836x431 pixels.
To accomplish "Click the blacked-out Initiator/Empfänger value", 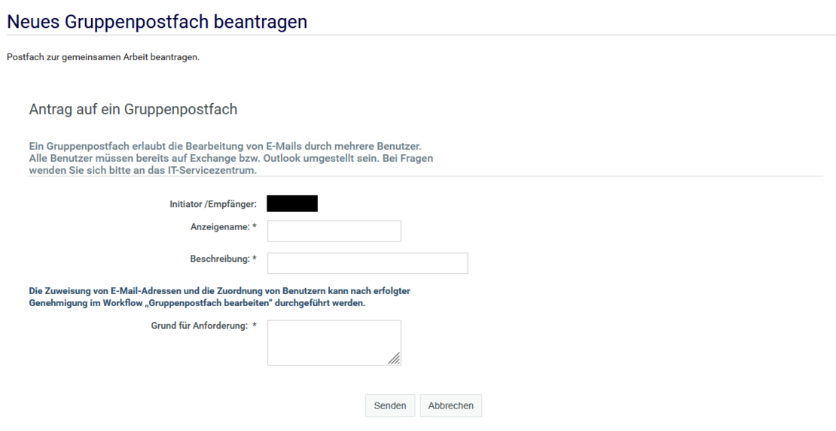I will (x=292, y=203).
